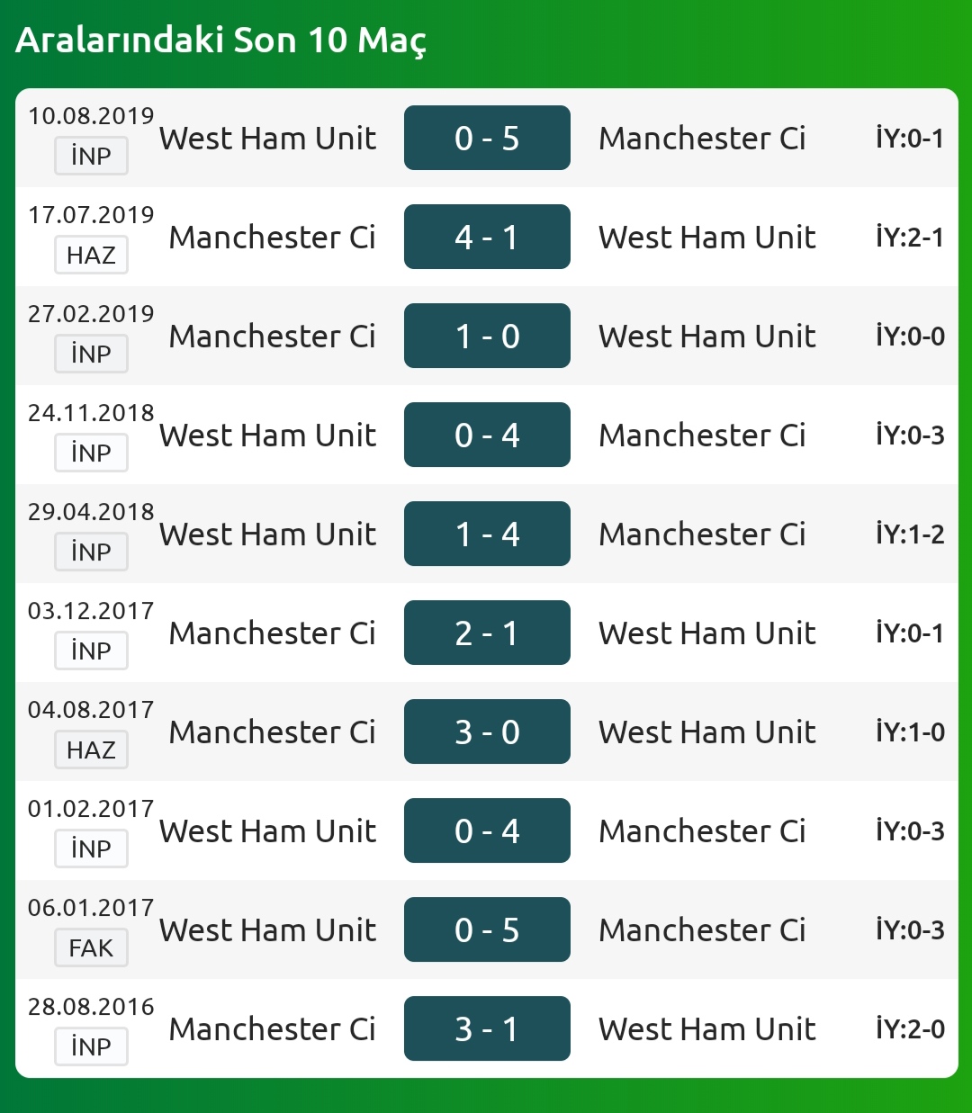Open the 0 - 5 score from 10.08.2019

(x=487, y=138)
